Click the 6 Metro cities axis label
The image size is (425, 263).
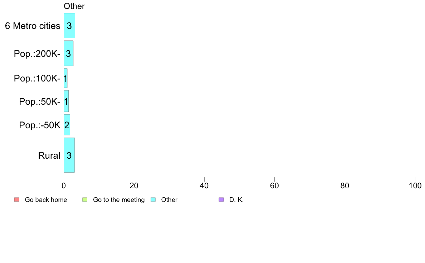pos(33,26)
